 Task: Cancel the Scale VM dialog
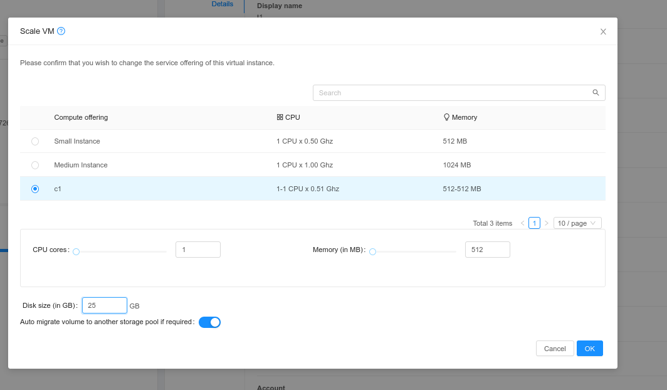(x=555, y=349)
